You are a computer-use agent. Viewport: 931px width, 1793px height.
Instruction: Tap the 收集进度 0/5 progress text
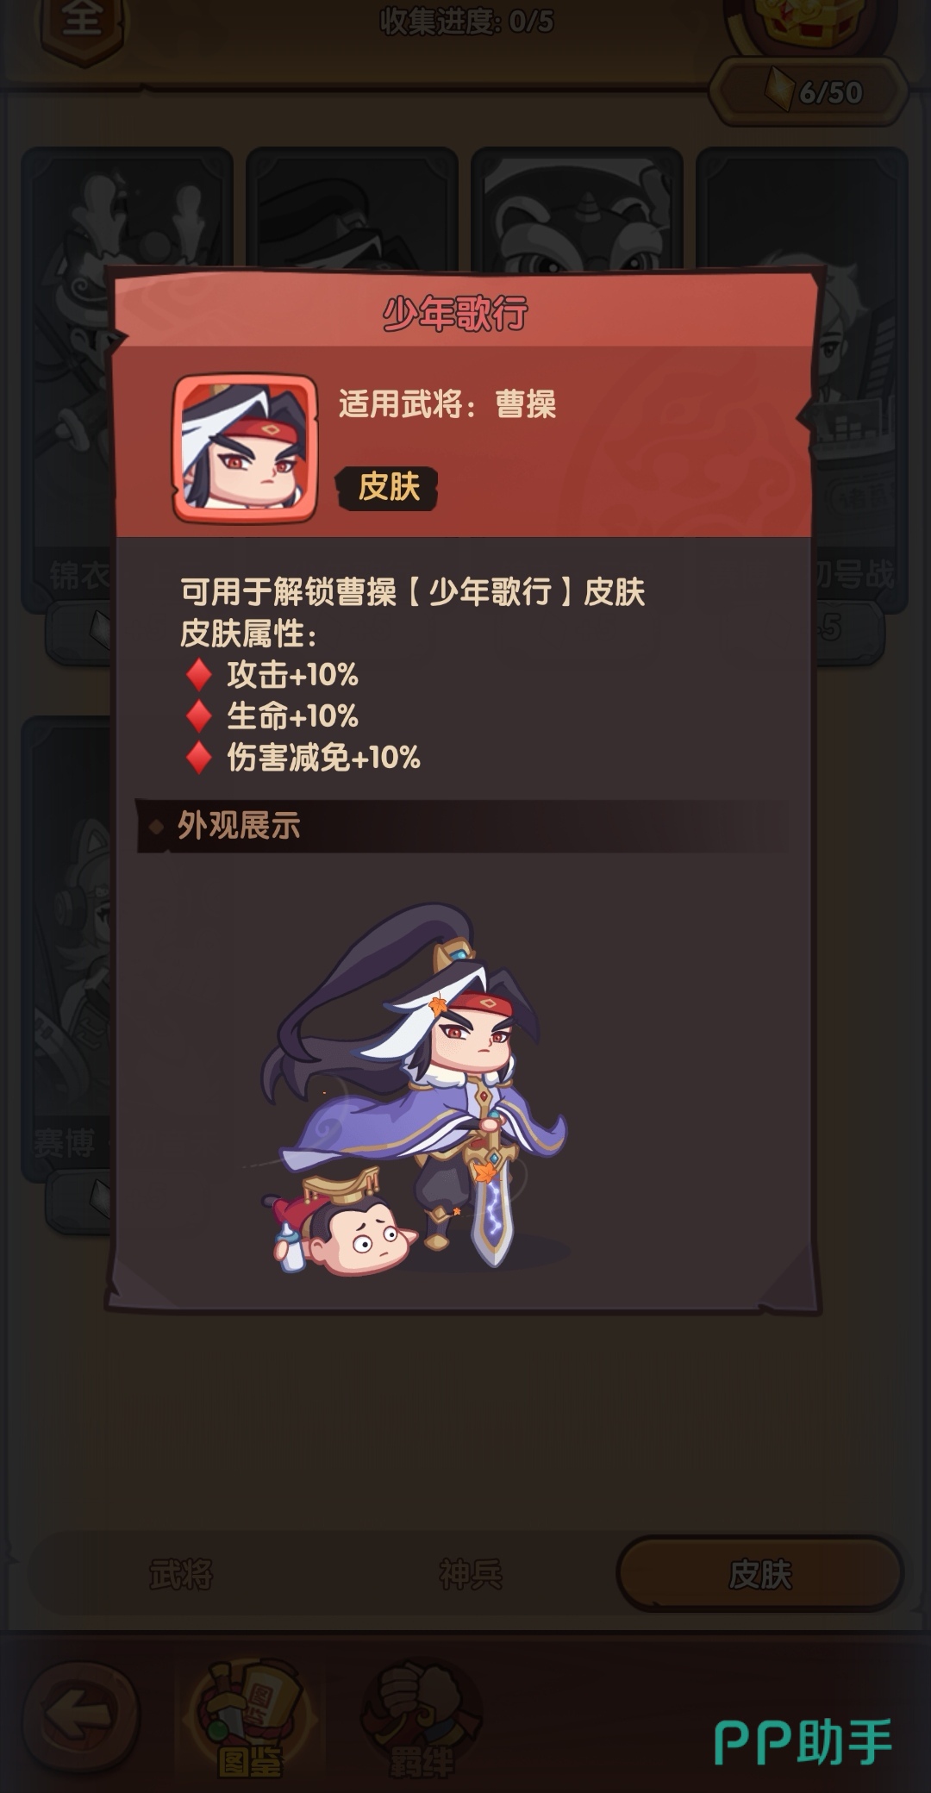[466, 22]
